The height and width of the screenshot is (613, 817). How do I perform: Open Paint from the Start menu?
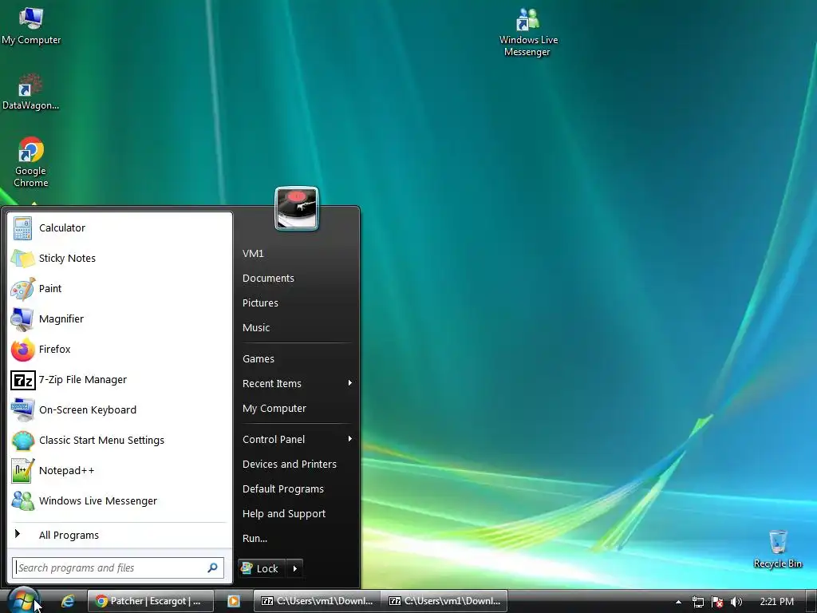pyautogui.click(x=120, y=288)
